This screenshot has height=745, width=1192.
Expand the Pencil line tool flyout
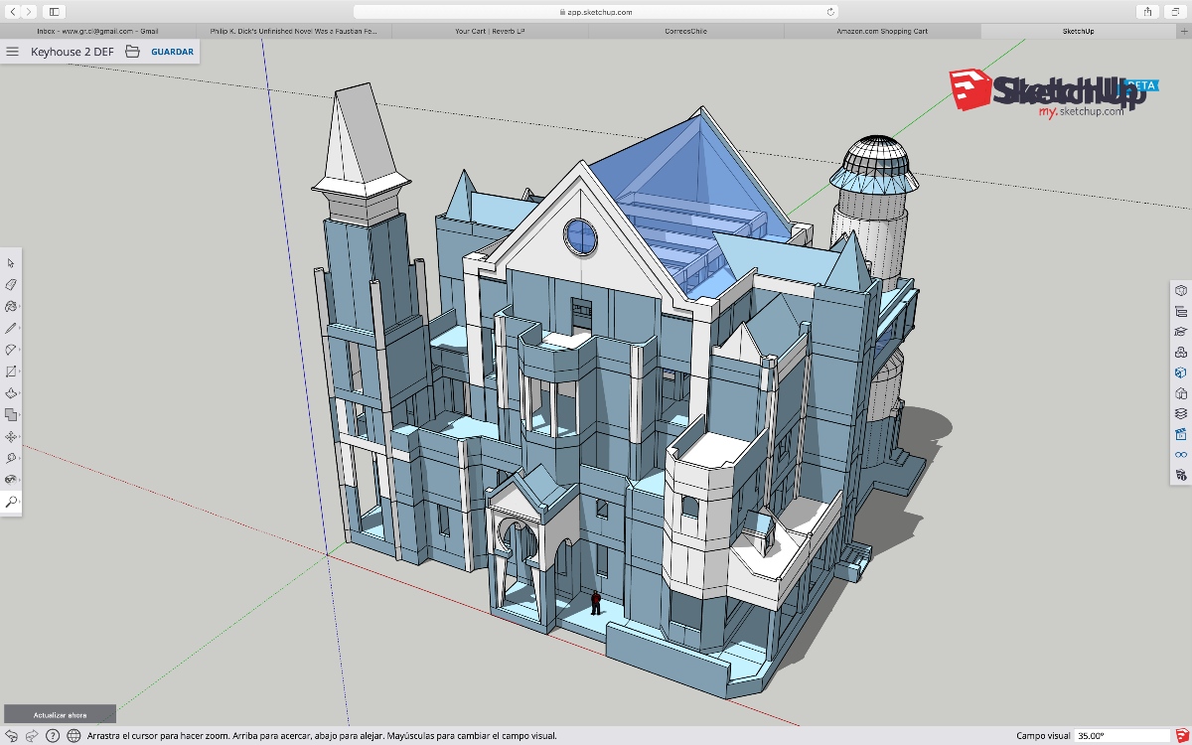click(x=11, y=328)
